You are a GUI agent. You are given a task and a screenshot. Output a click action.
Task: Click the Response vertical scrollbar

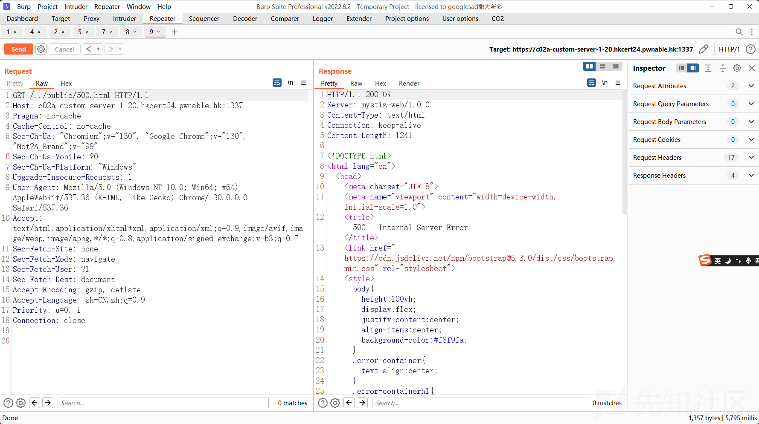[625, 152]
